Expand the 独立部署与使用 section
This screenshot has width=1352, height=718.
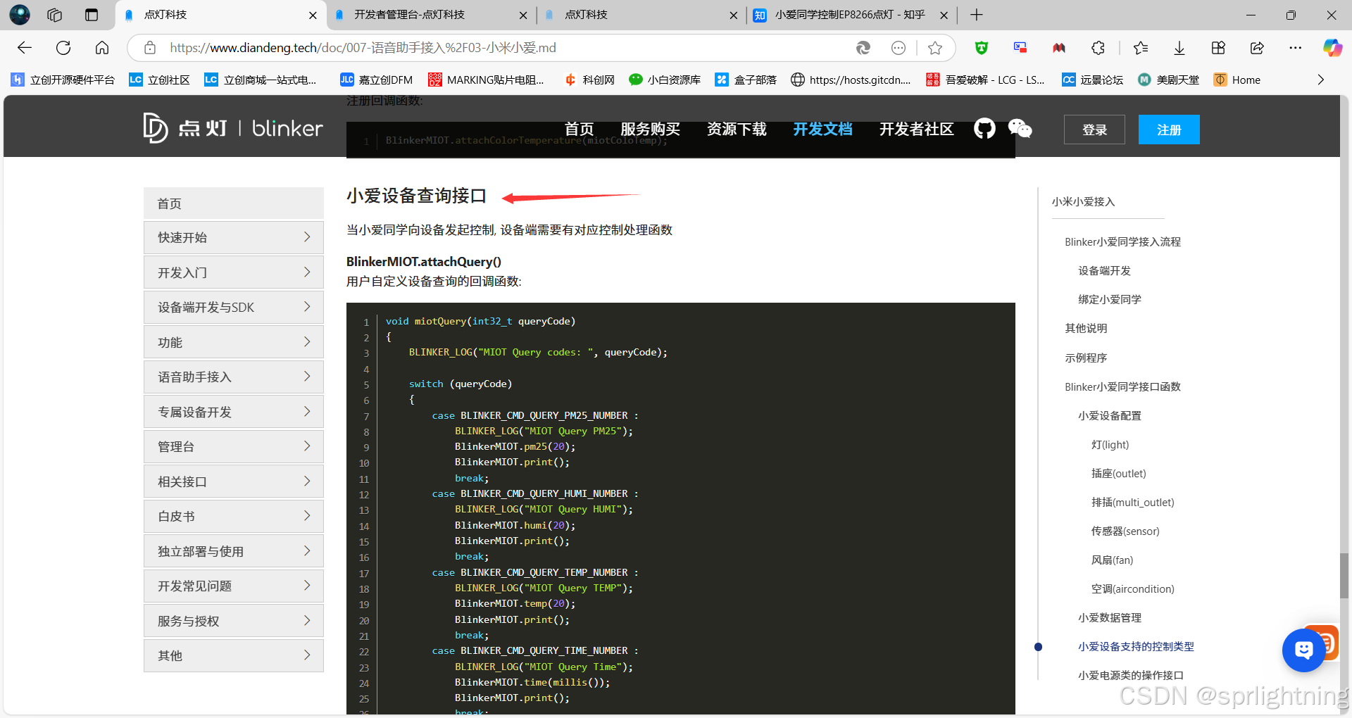(x=234, y=551)
